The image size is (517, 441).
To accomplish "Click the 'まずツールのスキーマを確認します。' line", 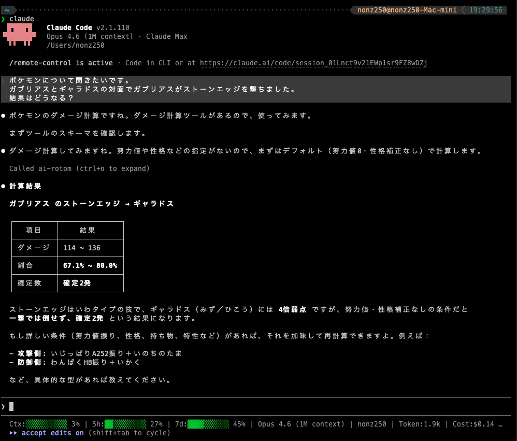I will (78, 133).
